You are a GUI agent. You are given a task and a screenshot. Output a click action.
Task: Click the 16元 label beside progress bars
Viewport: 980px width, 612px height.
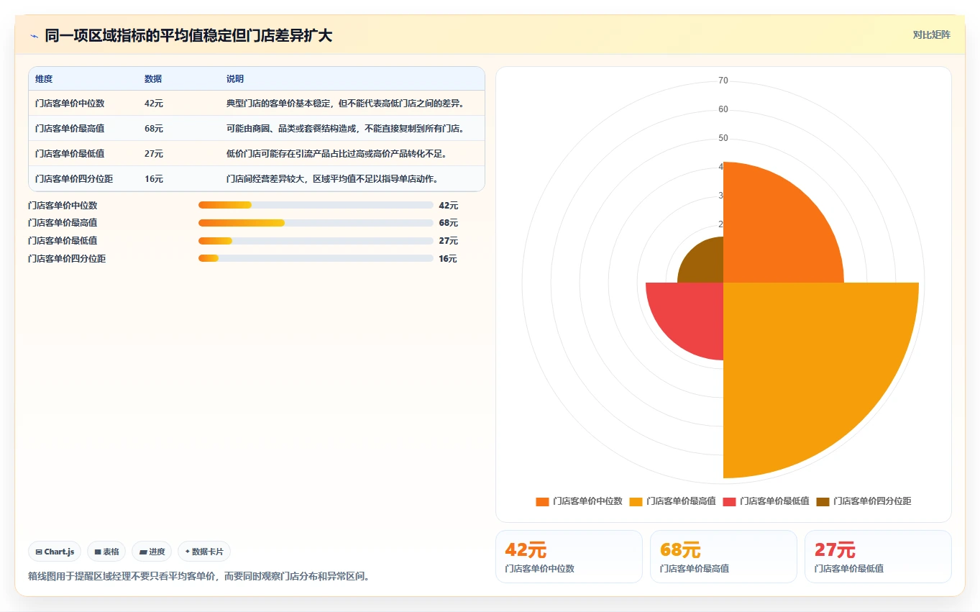448,259
